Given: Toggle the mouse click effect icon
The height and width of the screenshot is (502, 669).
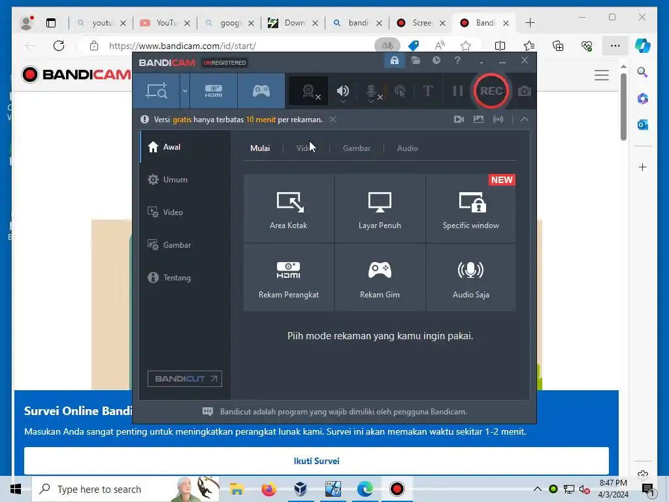Looking at the screenshot, I should (400, 91).
